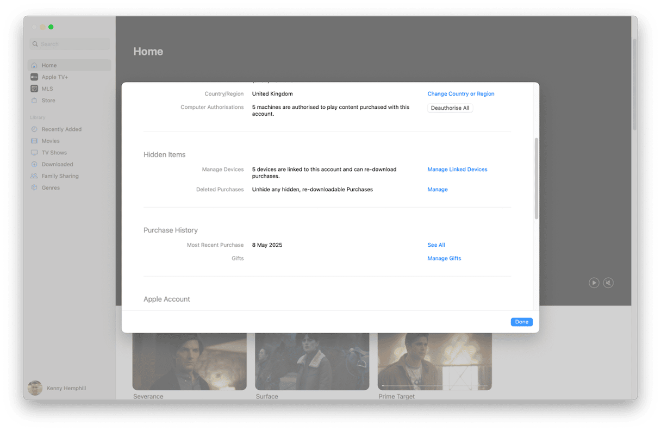Open Apple TV+ from the sidebar icon
The image size is (661, 431).
[34, 77]
